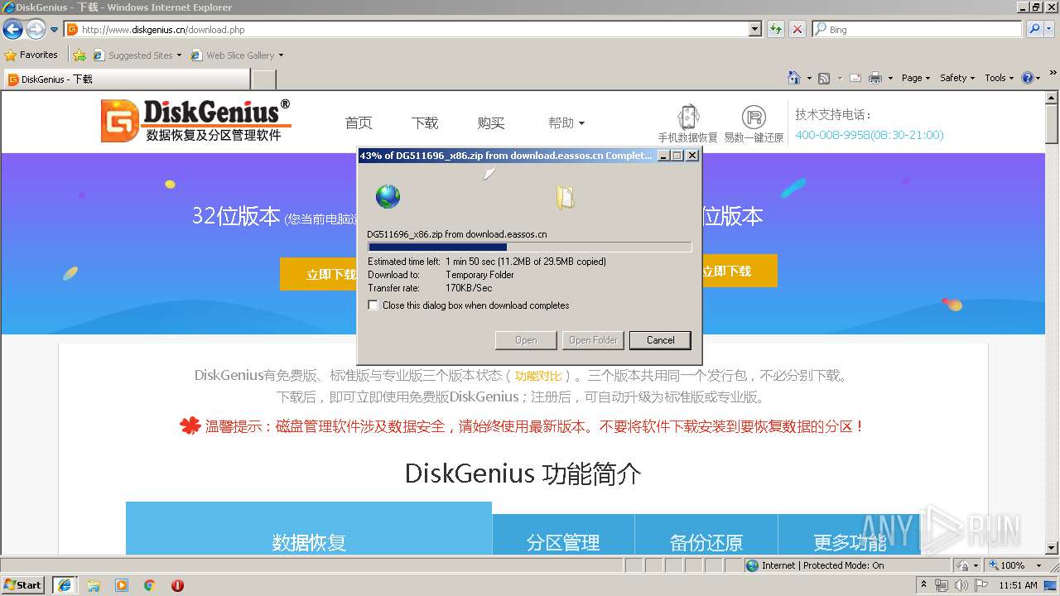Click the address bar URL field
Image resolution: width=1060 pixels, height=596 pixels.
(x=407, y=30)
